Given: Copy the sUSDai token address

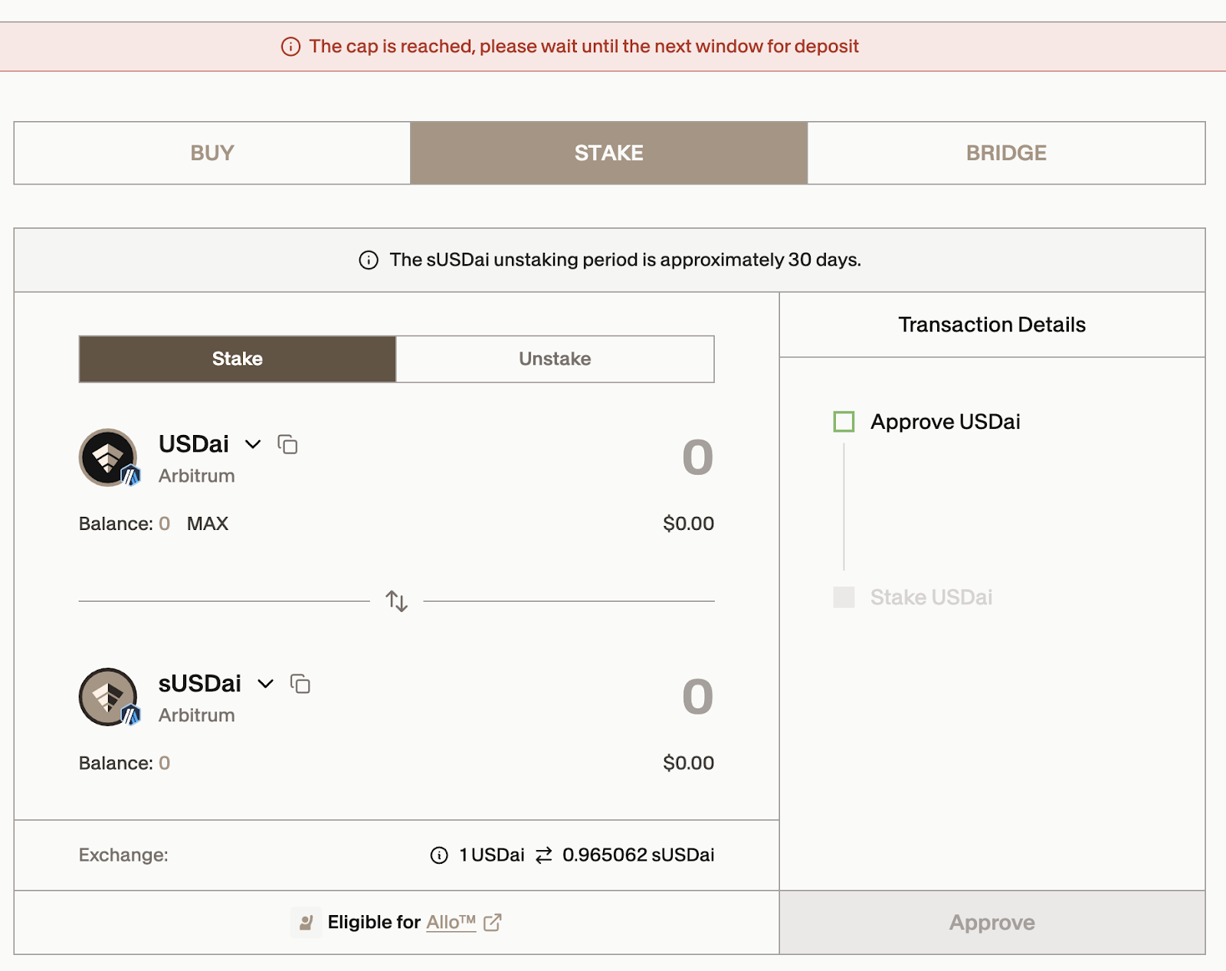Looking at the screenshot, I should pyautogui.click(x=300, y=684).
